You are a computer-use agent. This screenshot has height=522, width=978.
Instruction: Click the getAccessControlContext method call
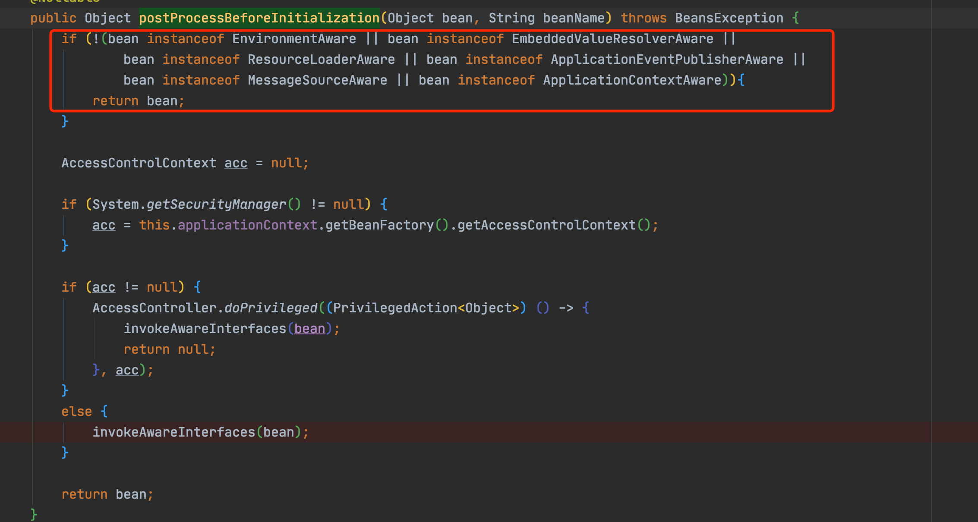tap(546, 225)
